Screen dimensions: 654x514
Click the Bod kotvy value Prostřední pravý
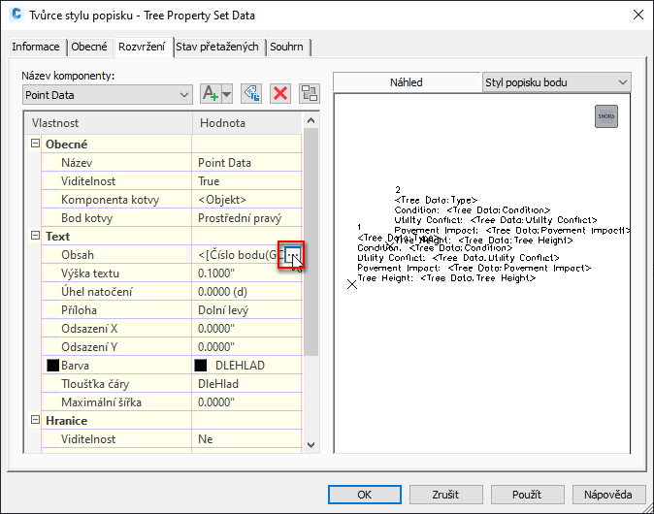tap(246, 217)
